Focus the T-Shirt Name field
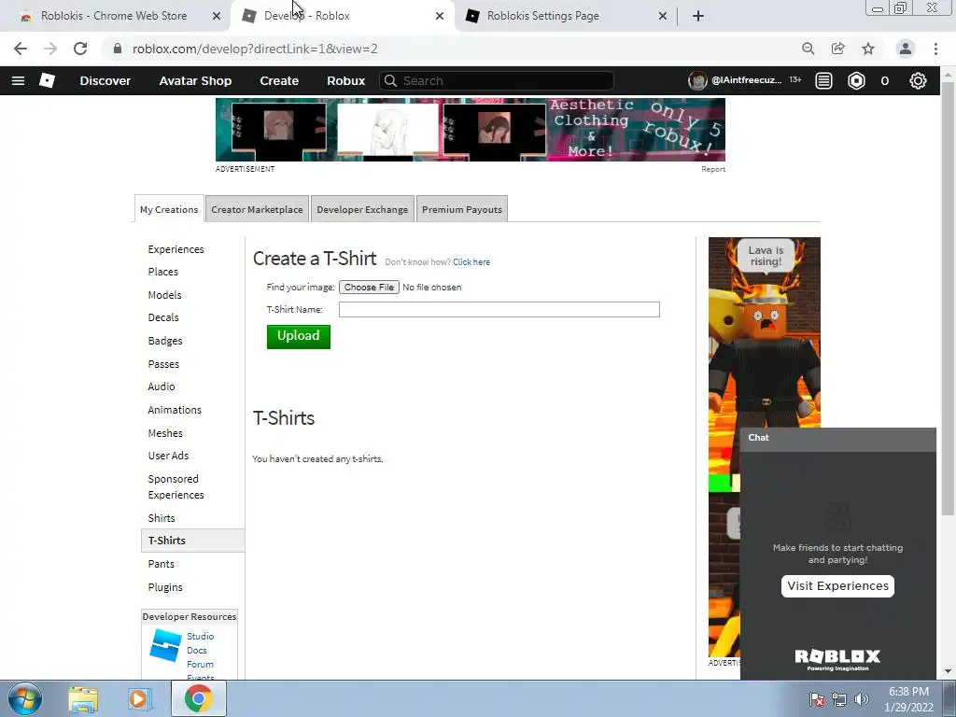The height and width of the screenshot is (717, 956). point(499,310)
